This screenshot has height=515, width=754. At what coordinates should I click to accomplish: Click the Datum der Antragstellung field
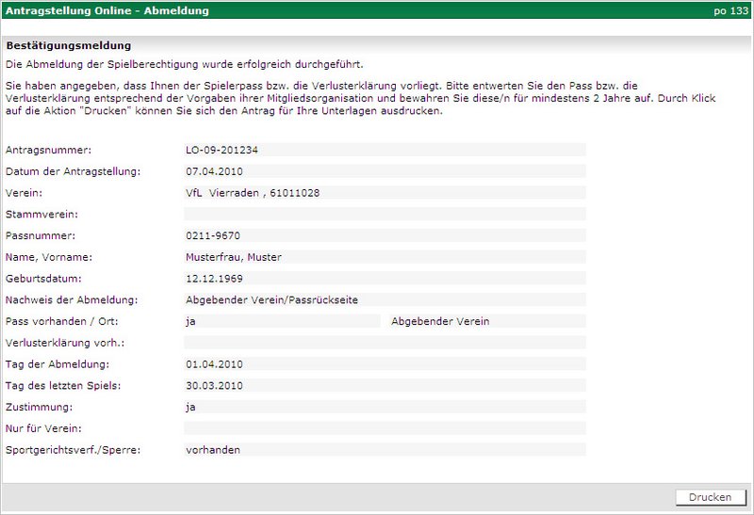385,171
